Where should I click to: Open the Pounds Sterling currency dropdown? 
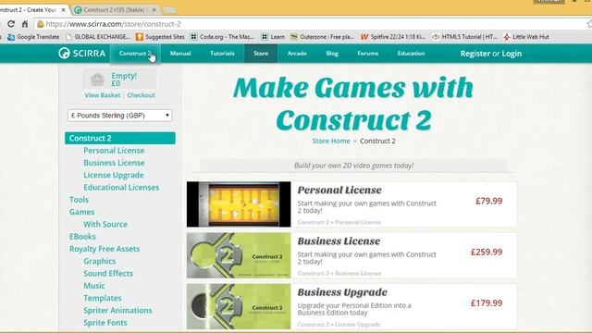(119, 116)
